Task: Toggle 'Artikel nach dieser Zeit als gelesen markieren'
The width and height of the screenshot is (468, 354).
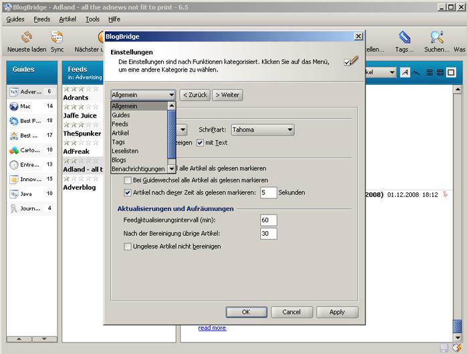Action: pyautogui.click(x=128, y=192)
